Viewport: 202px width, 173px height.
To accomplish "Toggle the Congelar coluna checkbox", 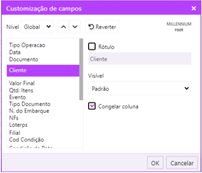I will tap(92, 107).
